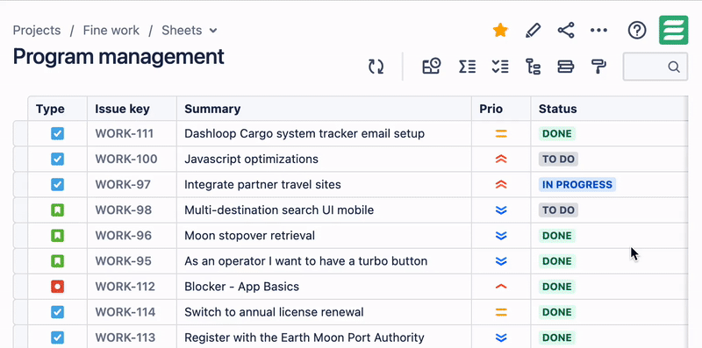Click the search magnifier icon

click(674, 67)
